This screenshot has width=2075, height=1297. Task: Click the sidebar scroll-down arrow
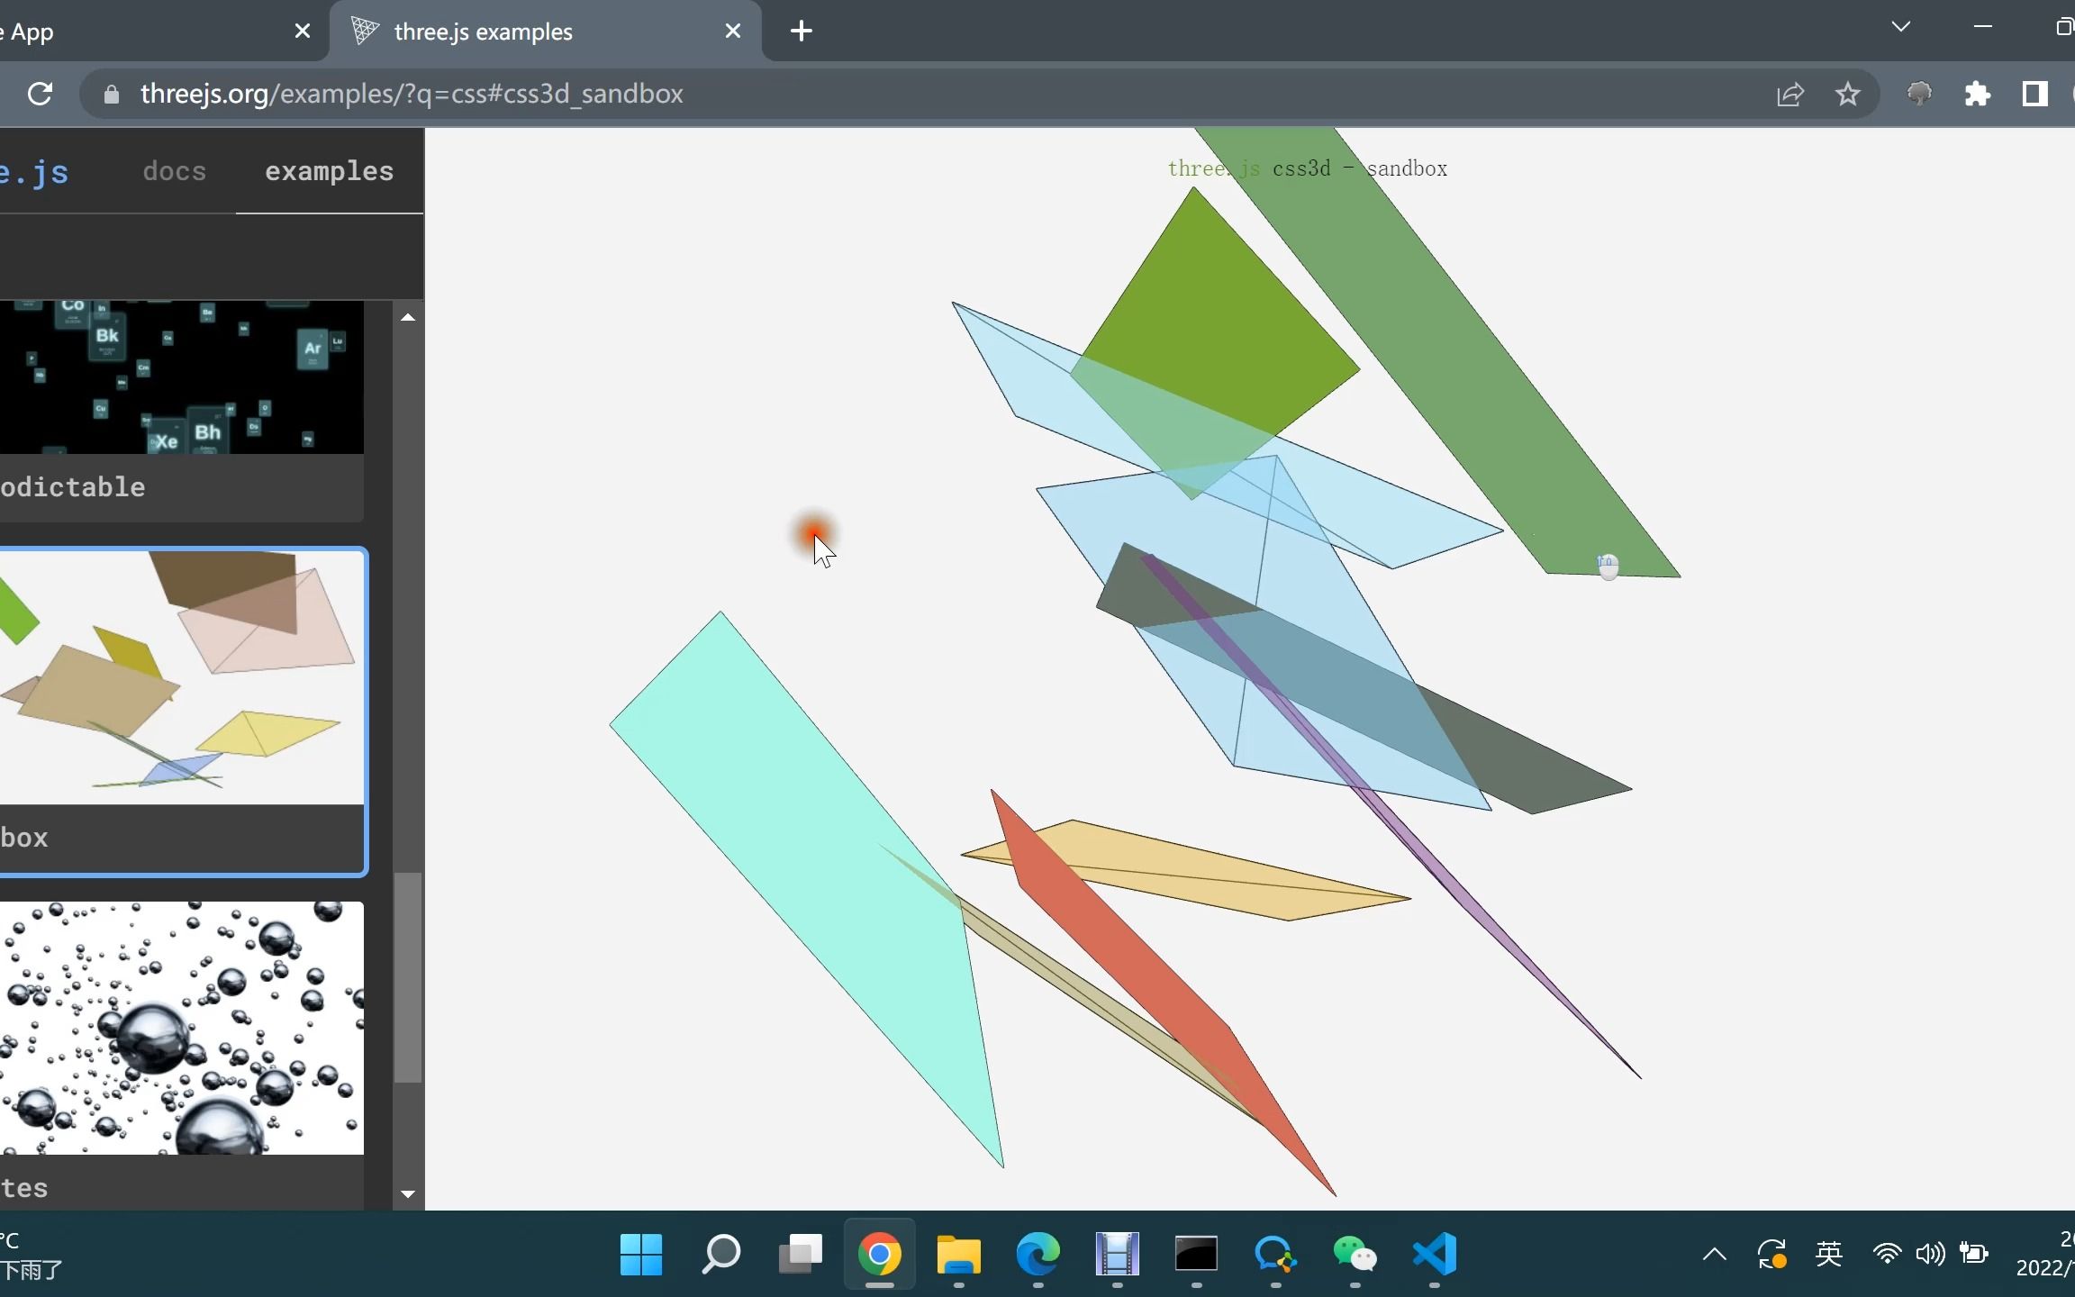pyautogui.click(x=408, y=1194)
